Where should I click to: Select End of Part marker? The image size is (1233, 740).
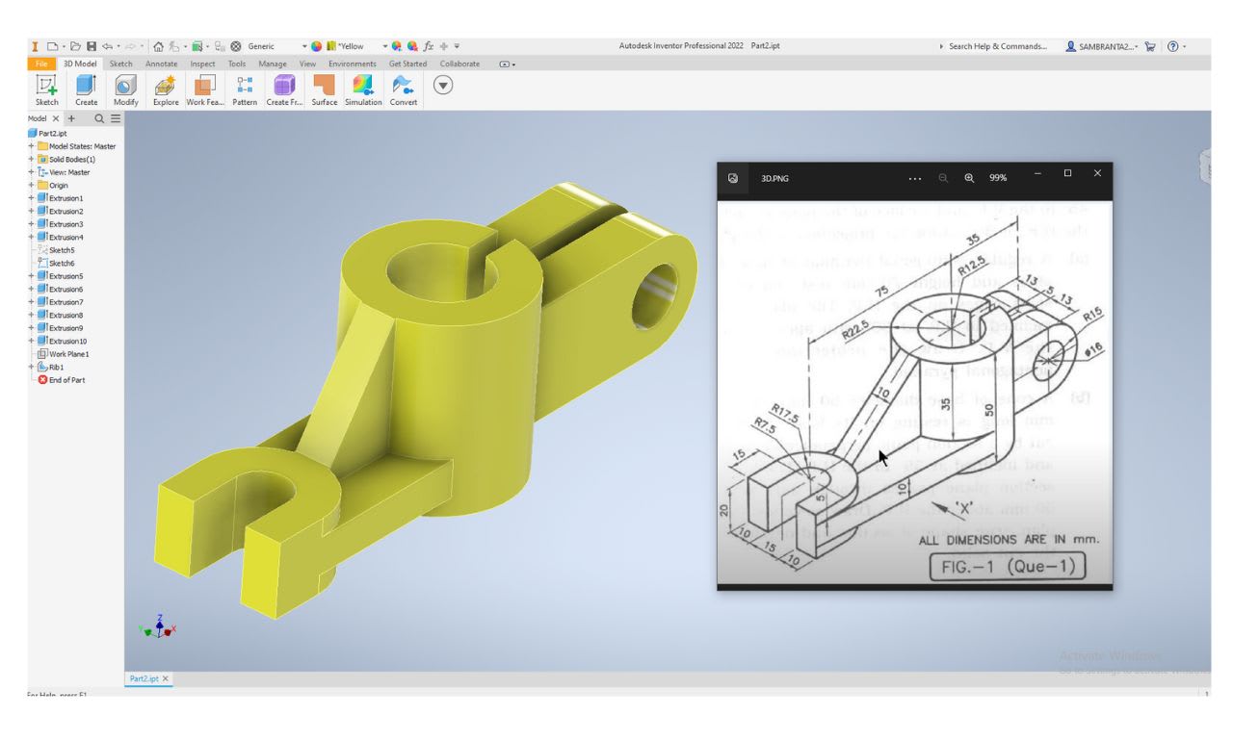click(x=67, y=380)
